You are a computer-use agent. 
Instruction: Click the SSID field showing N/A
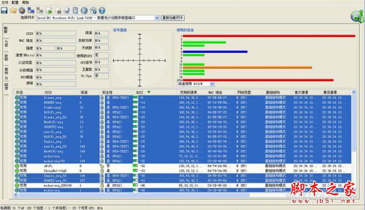56,34
